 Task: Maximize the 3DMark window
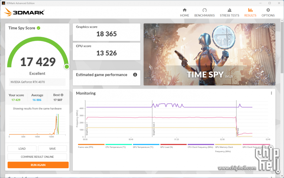click(270, 3)
